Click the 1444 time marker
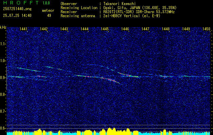This screenshot has height=135, width=213. pos(85,29)
